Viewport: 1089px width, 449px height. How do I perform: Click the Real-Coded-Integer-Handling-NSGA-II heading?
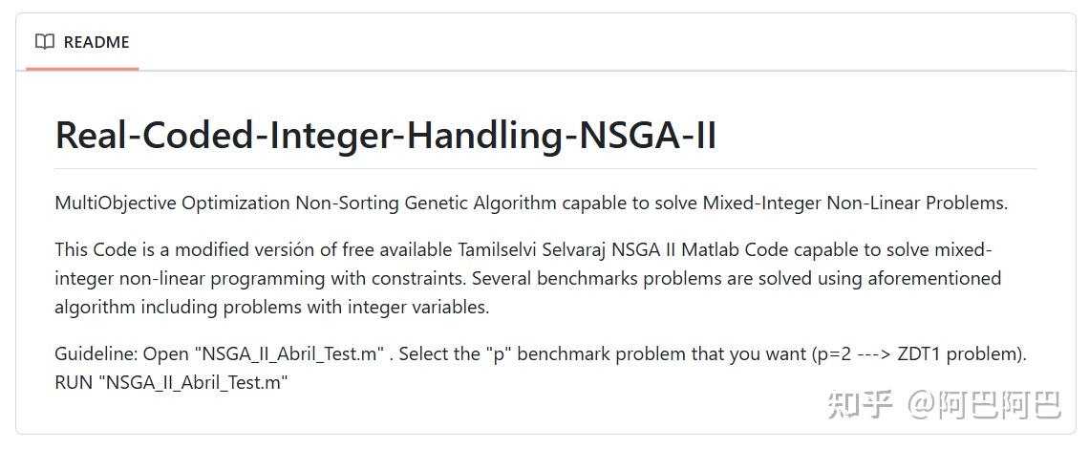pos(385,136)
